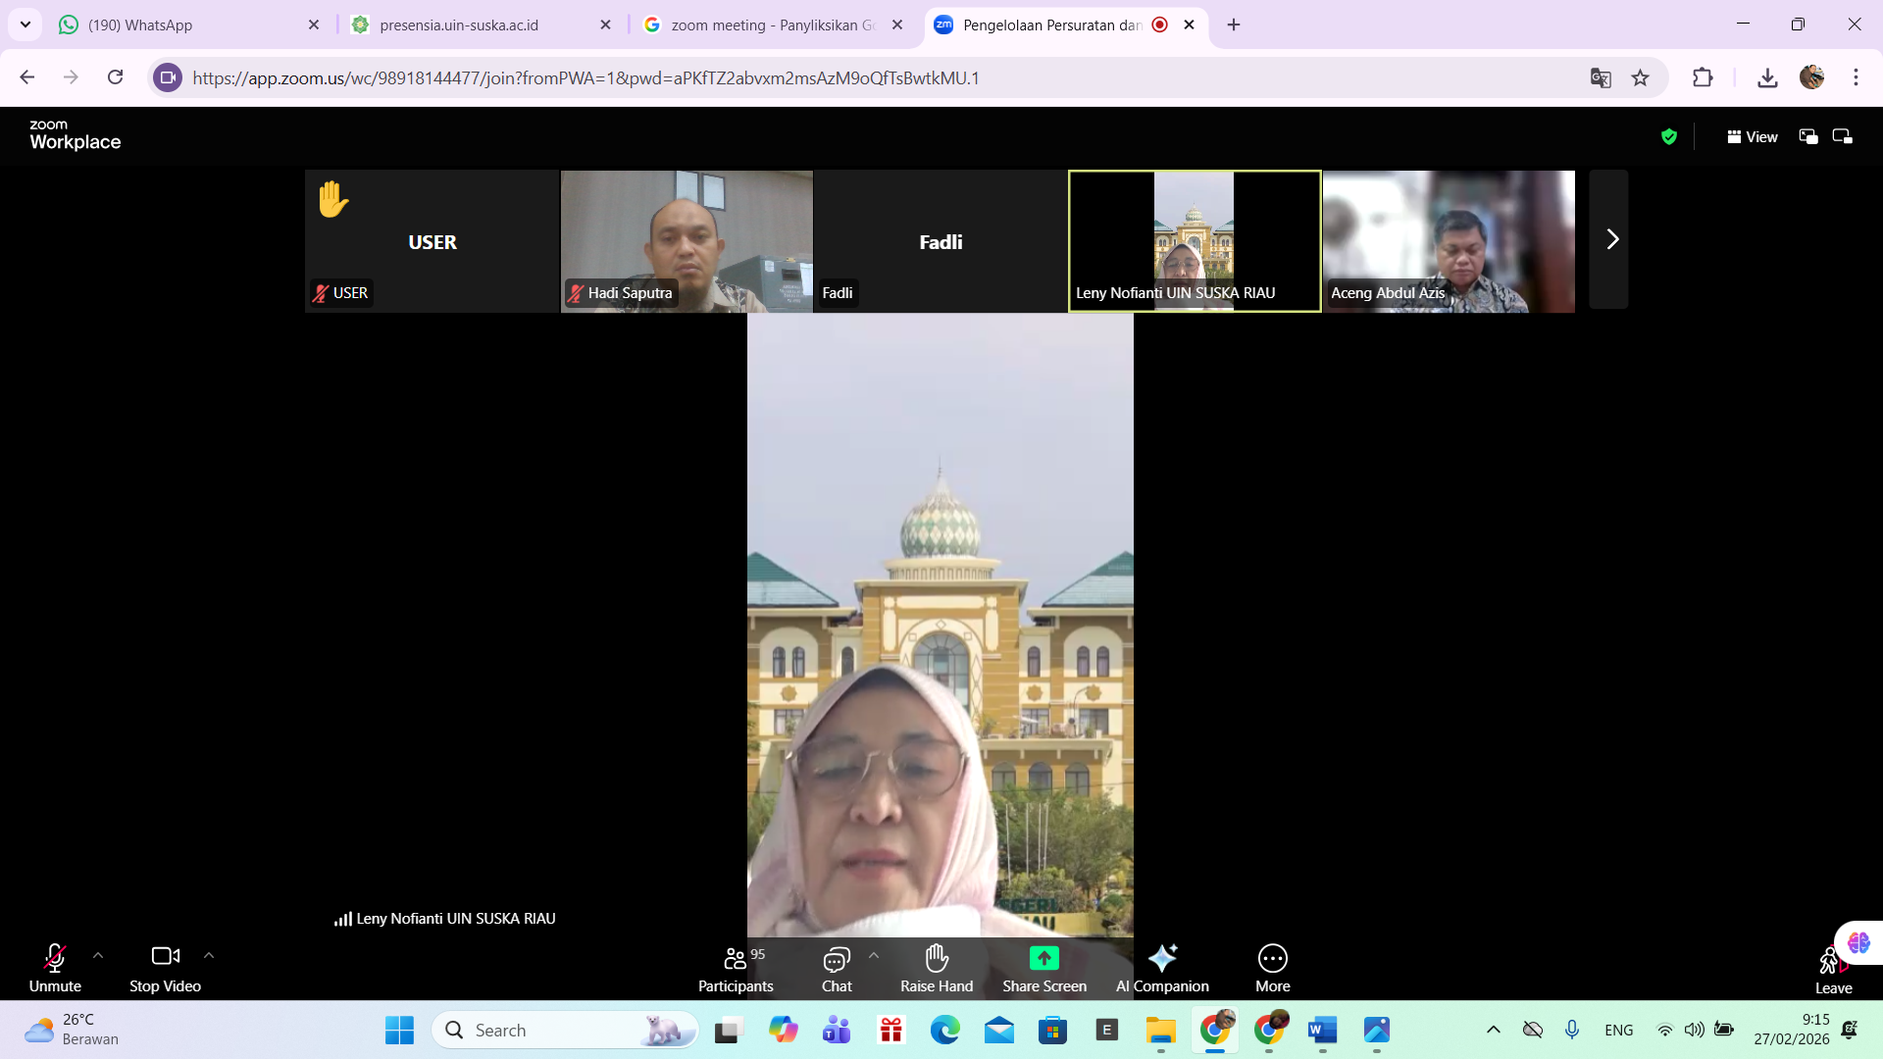1883x1059 pixels.
Task: Open Microsoft Word from the taskbar
Action: pos(1322,1031)
